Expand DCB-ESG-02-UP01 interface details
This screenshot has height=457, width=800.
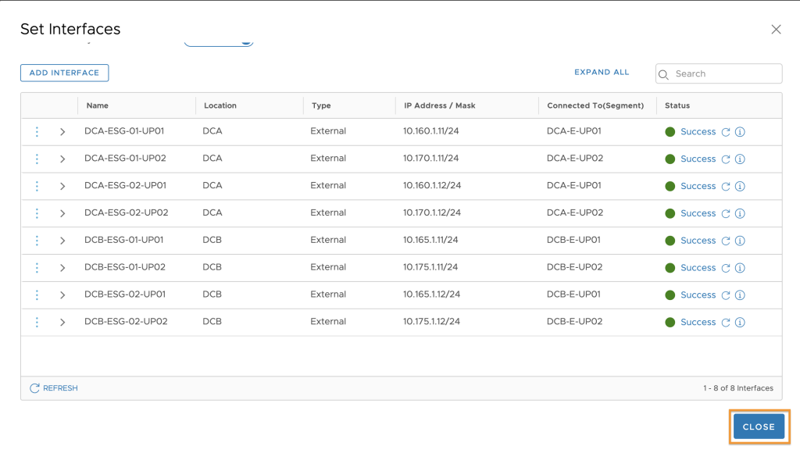coord(62,295)
